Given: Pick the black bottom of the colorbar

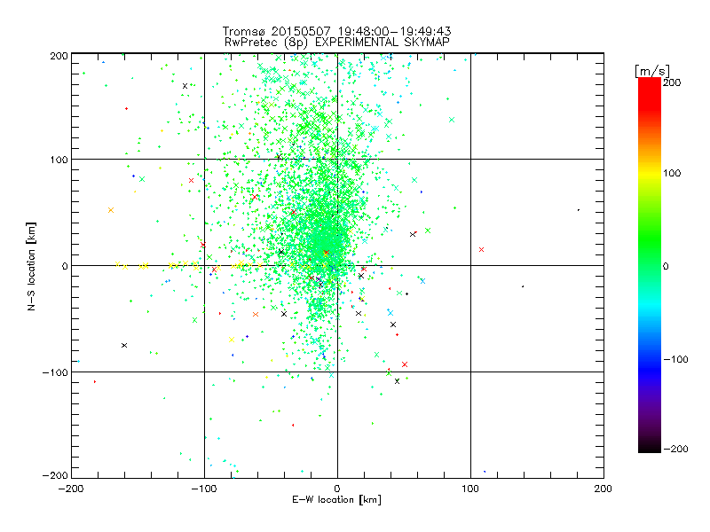Looking at the screenshot, I should click(x=650, y=448).
